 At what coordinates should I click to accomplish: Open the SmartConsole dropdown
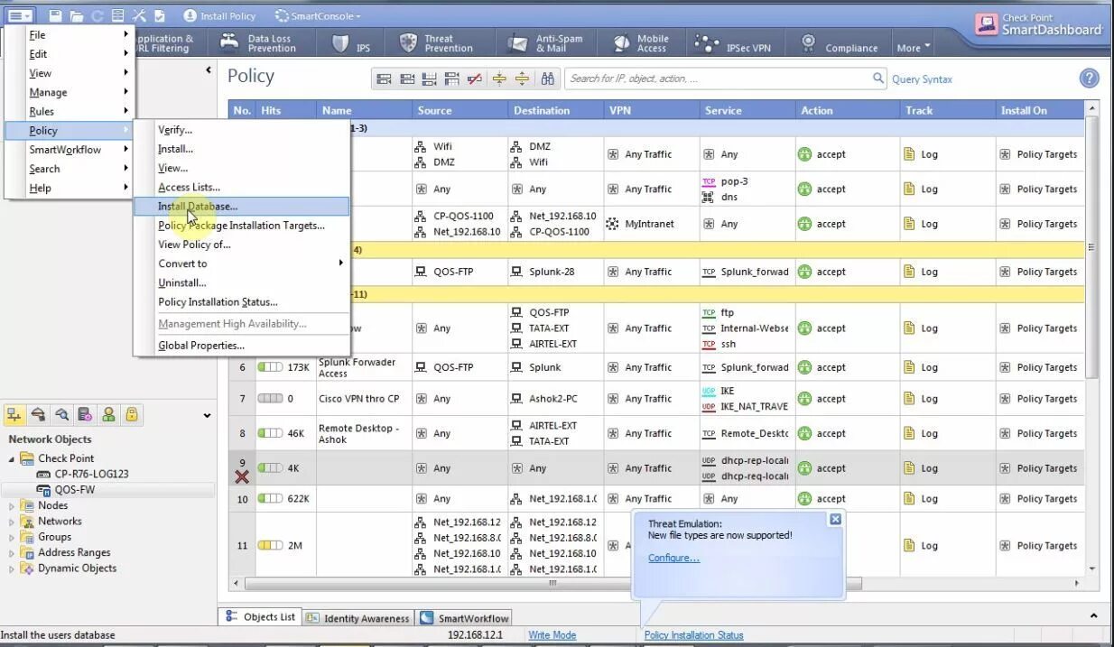[318, 16]
